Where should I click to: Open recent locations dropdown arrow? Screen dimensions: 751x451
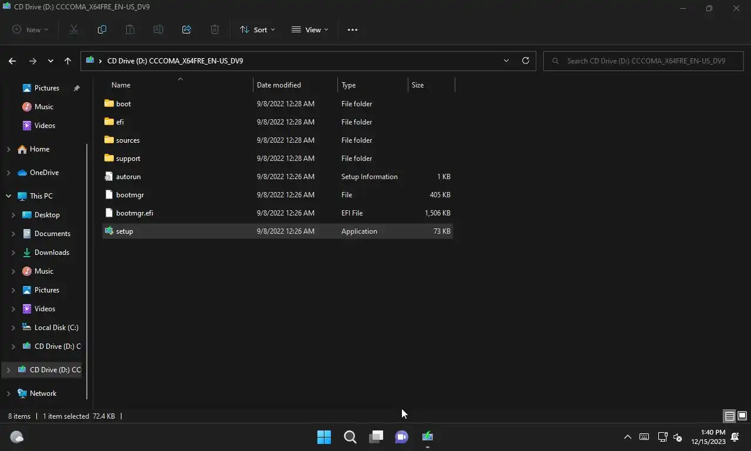tap(50, 60)
